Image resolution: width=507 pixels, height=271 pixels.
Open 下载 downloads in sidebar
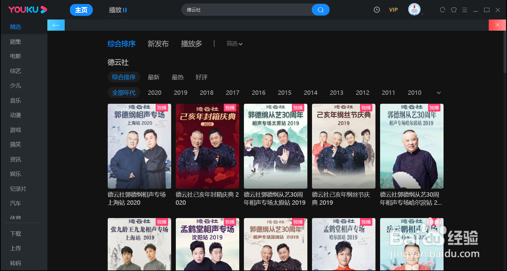(15, 234)
